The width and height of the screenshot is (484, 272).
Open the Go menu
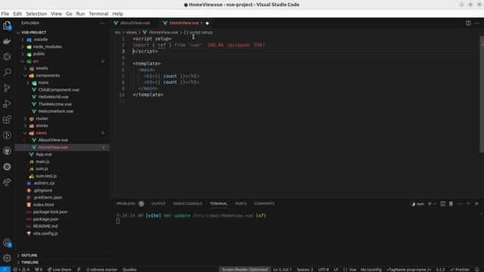69,14
